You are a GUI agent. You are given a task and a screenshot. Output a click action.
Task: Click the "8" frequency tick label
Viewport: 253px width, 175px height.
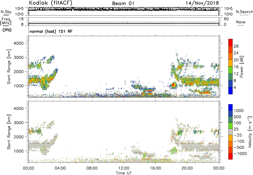click(22, 25)
